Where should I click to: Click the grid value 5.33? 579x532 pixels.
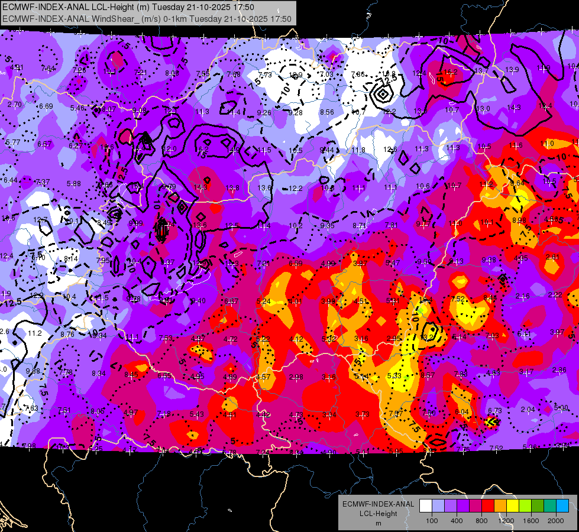pos(394,375)
